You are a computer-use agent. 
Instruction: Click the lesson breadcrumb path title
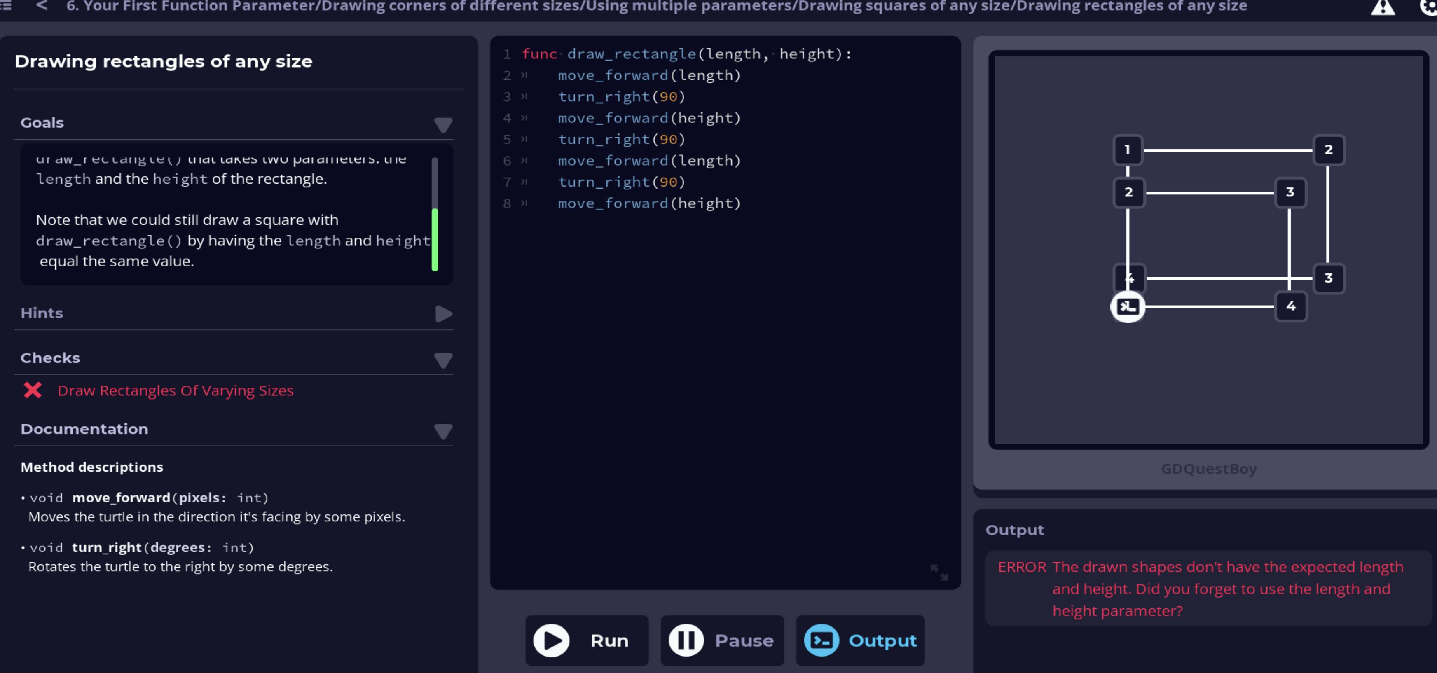coord(656,7)
